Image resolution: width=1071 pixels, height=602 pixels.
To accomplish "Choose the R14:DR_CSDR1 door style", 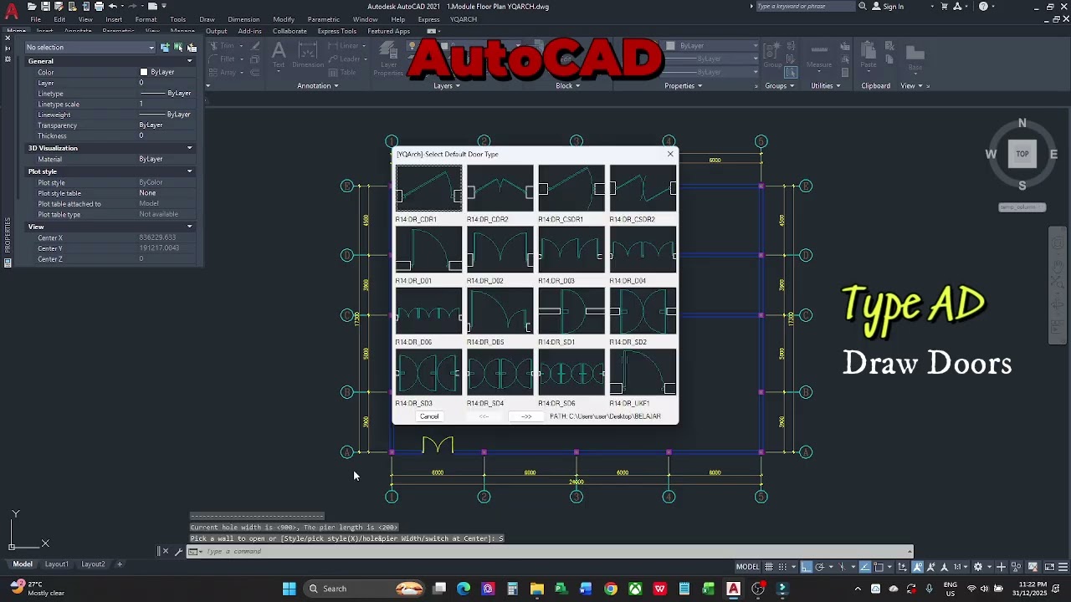I will click(571, 188).
